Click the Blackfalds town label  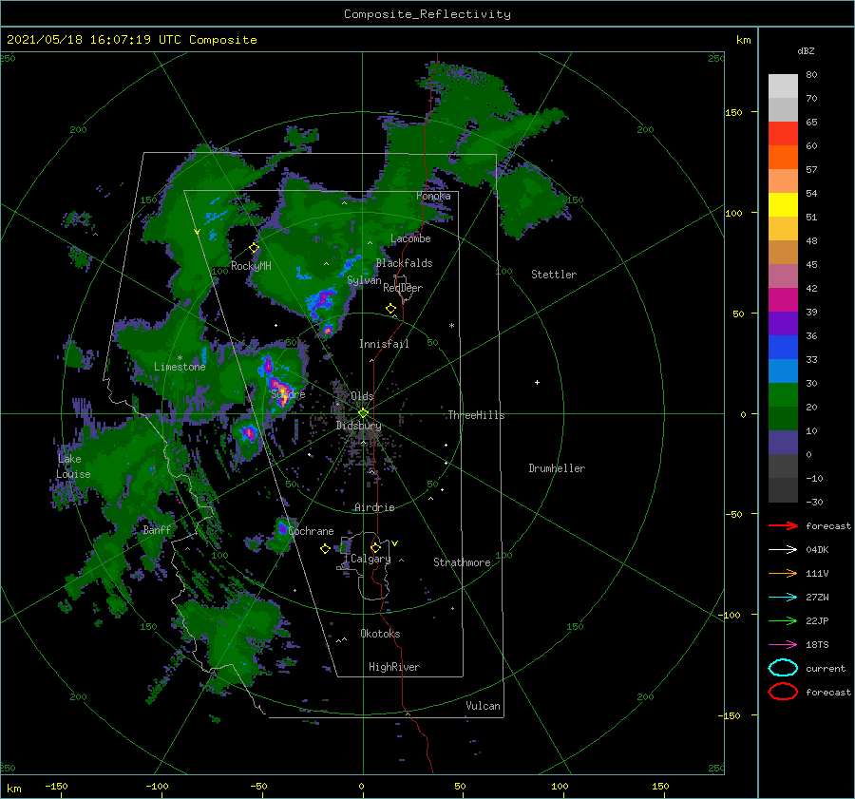pyautogui.click(x=404, y=263)
